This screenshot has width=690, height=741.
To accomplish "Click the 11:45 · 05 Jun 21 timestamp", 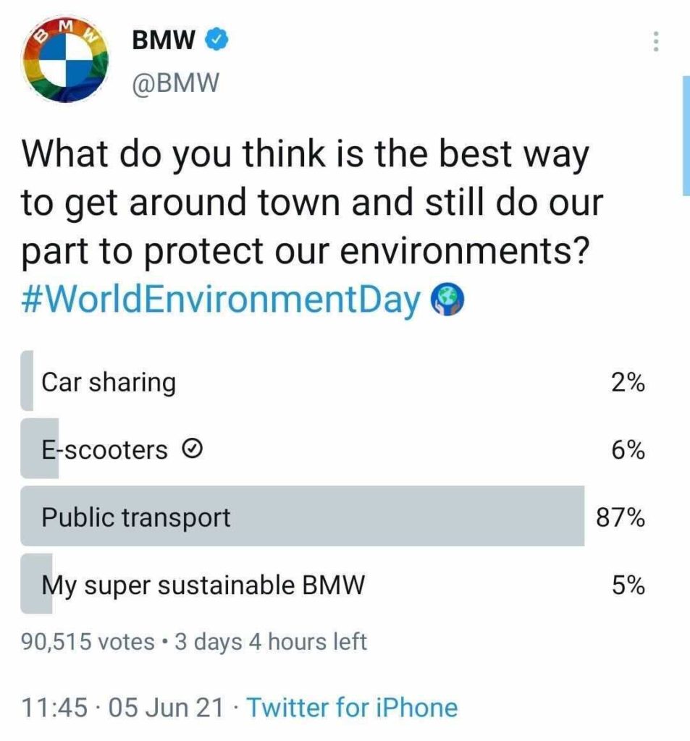I will point(122,708).
